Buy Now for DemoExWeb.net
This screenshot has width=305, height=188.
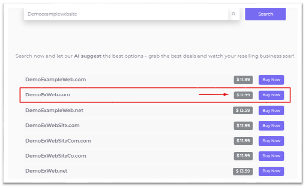click(x=271, y=171)
